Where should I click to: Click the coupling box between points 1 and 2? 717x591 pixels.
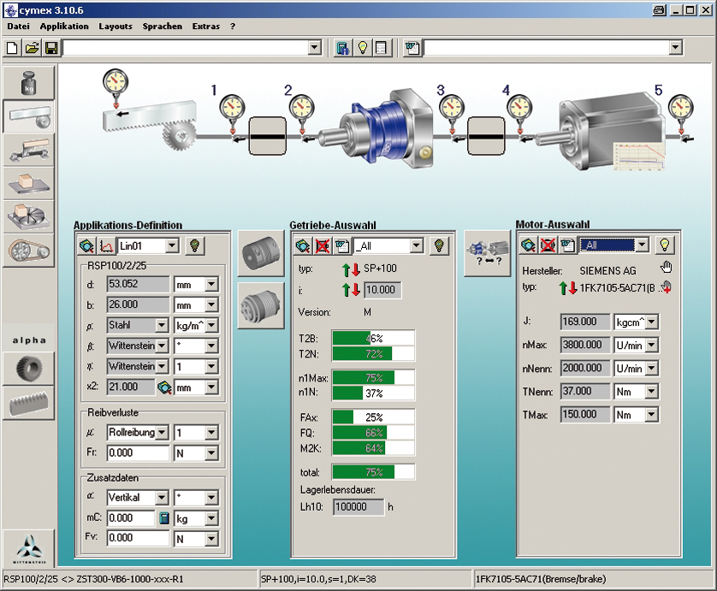tap(268, 136)
